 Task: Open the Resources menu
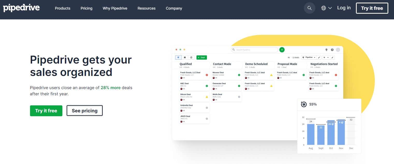point(147,8)
